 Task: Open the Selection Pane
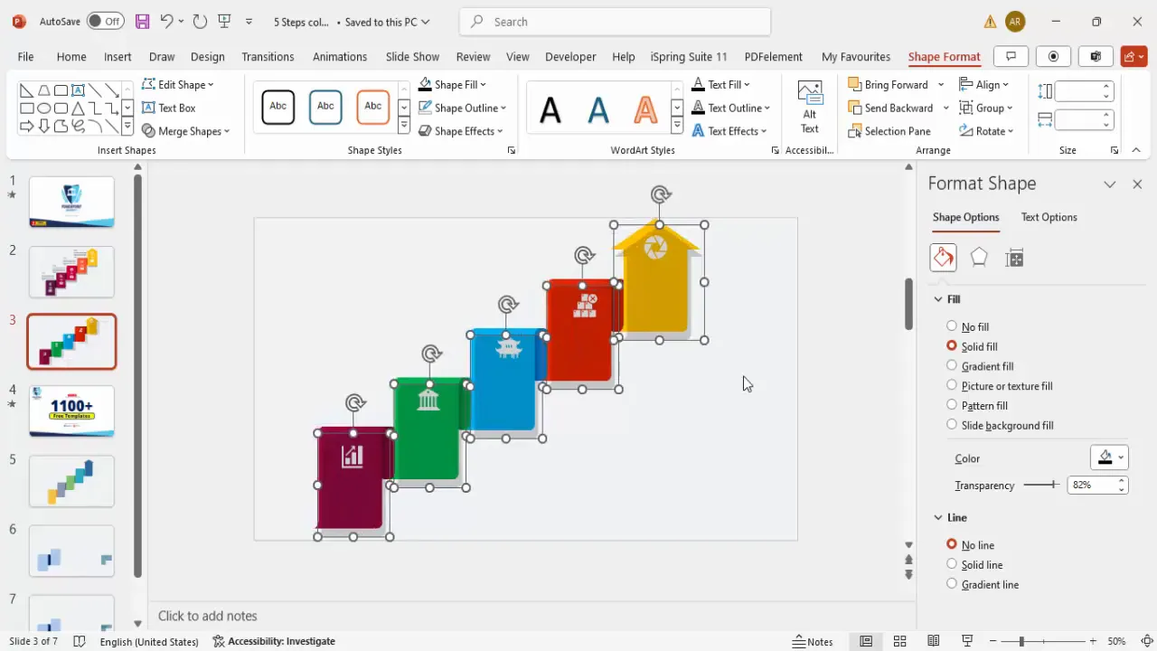pyautogui.click(x=889, y=131)
